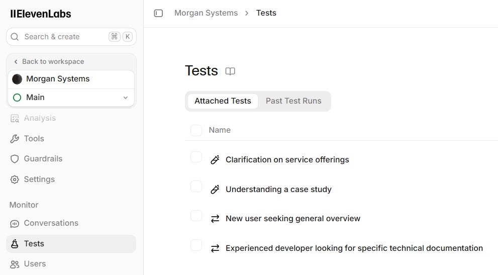The height and width of the screenshot is (275, 498).
Task: Check the Understanding a case study checkbox
Action: tap(196, 187)
